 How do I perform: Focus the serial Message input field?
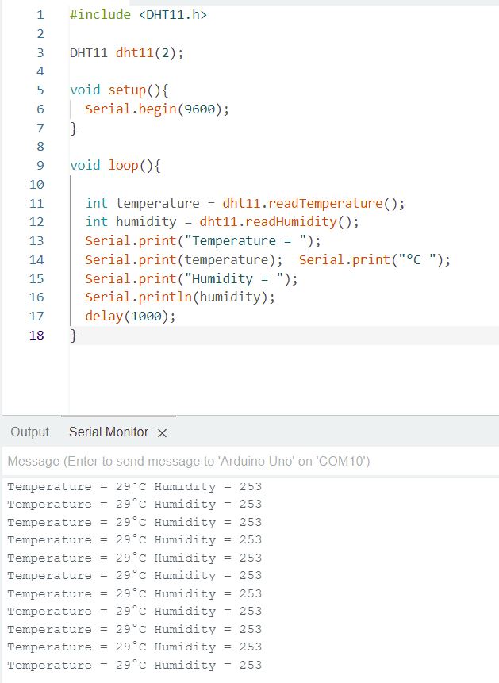click(x=238, y=461)
